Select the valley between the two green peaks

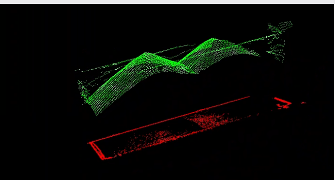(x=177, y=63)
